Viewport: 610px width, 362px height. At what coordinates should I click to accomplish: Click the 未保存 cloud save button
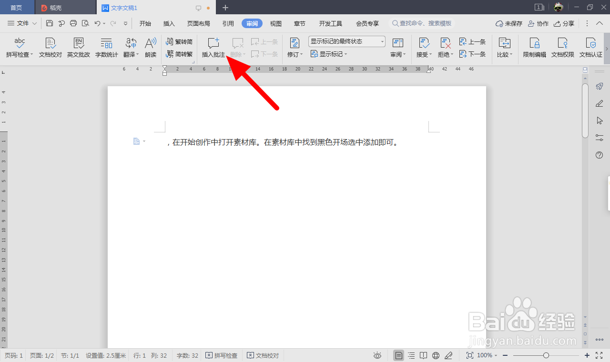[x=509, y=23]
